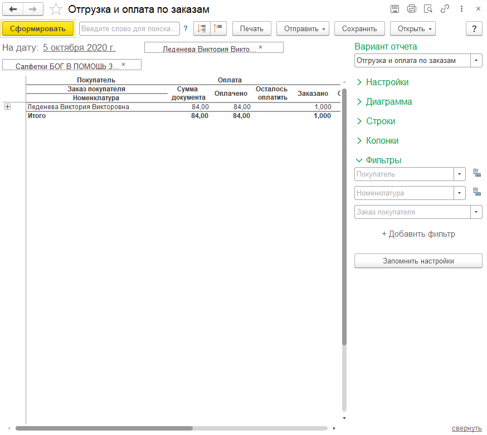Click the Сохранить button
The width and height of the screenshot is (487, 435).
point(359,28)
